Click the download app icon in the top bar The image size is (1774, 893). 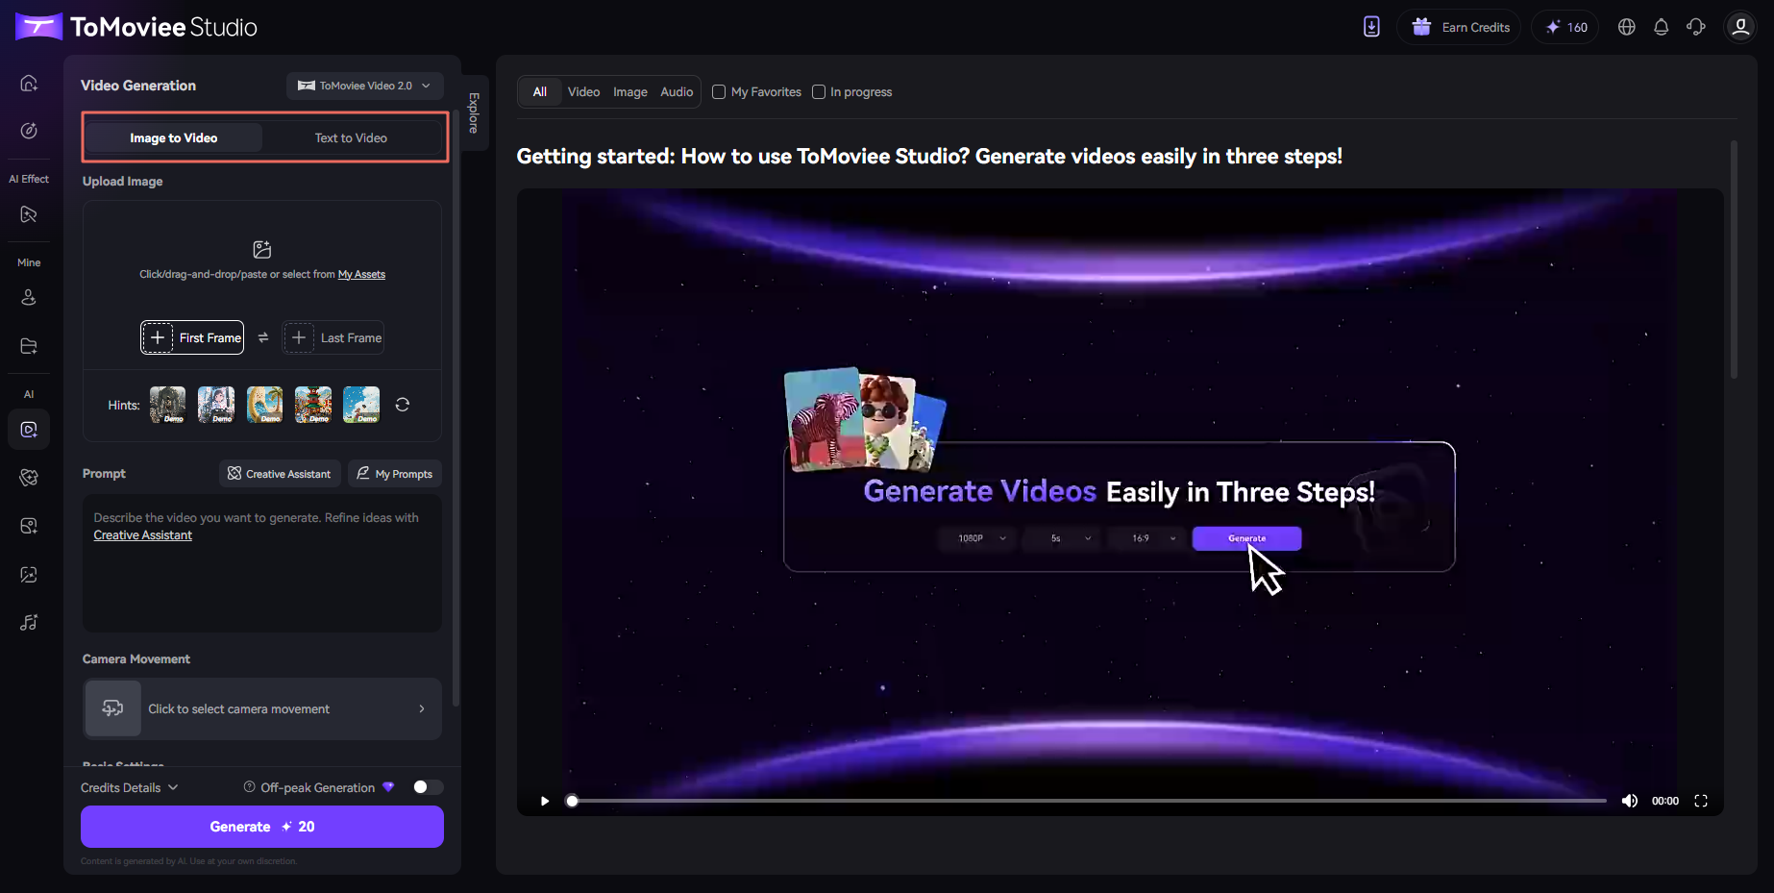[1371, 27]
